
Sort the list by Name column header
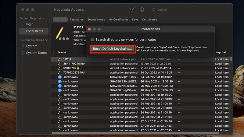[62, 52]
